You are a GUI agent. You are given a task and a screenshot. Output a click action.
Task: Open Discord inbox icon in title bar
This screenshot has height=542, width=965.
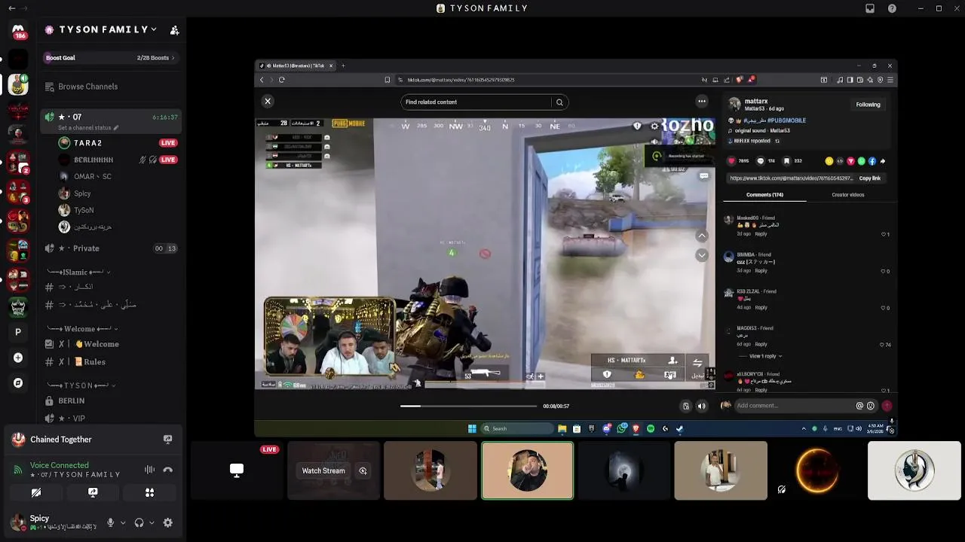click(870, 8)
